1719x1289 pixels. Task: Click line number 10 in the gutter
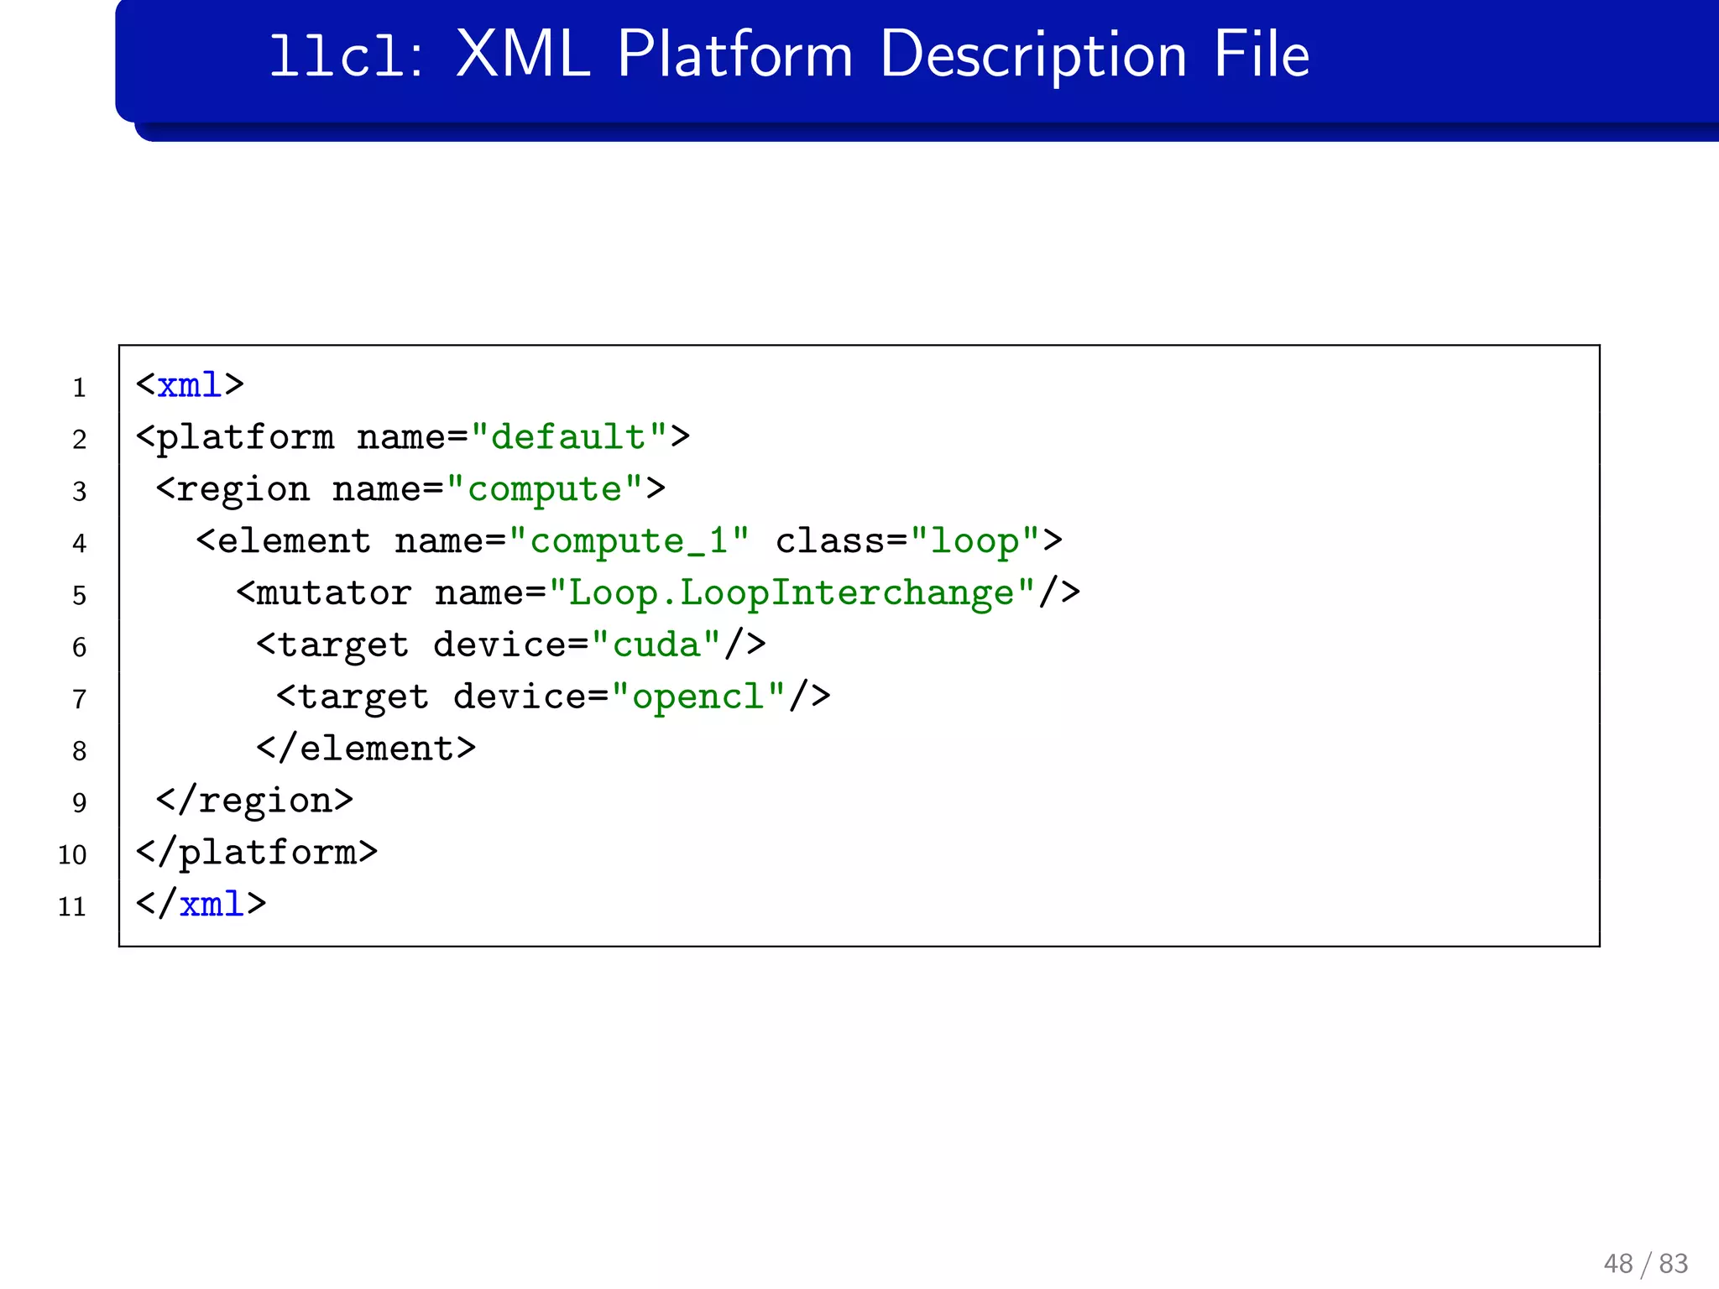(72, 855)
